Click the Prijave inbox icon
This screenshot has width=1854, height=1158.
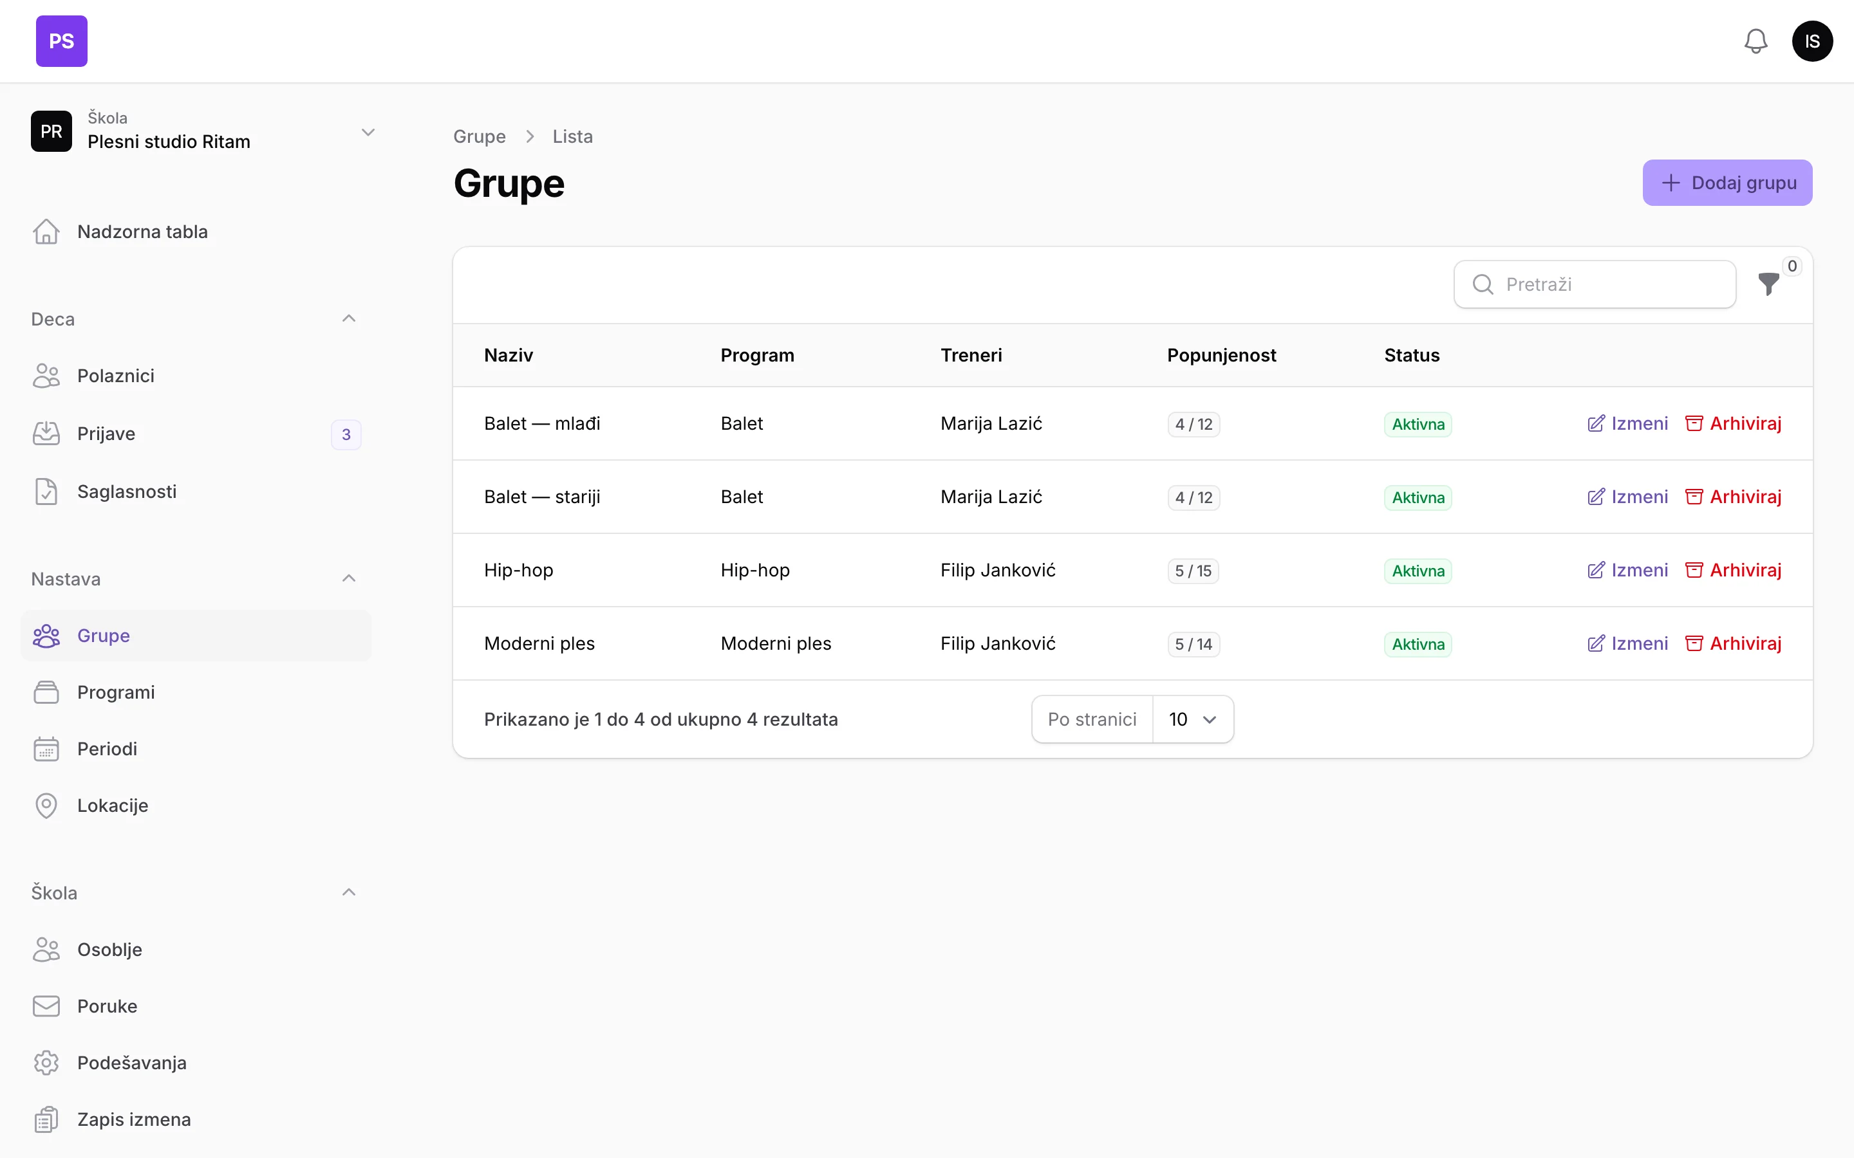(46, 434)
